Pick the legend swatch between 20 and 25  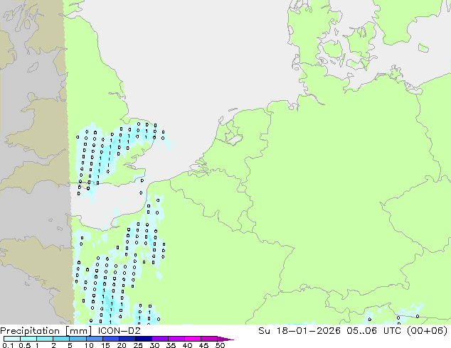(127, 339)
